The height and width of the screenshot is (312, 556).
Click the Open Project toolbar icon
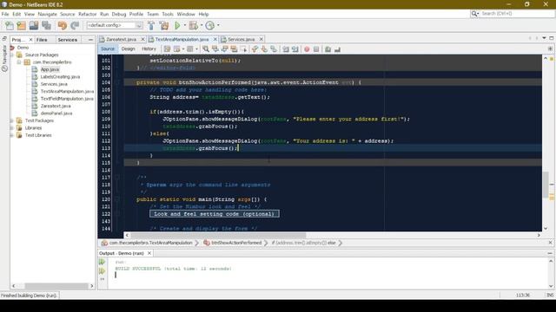click(x=34, y=25)
